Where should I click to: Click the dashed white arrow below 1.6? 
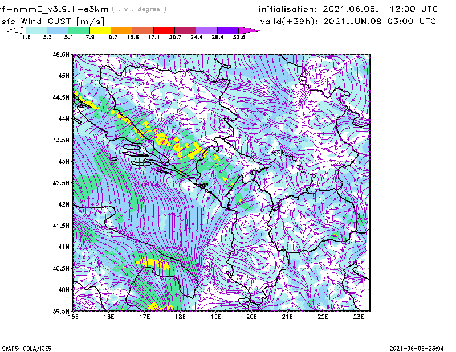pos(16,30)
